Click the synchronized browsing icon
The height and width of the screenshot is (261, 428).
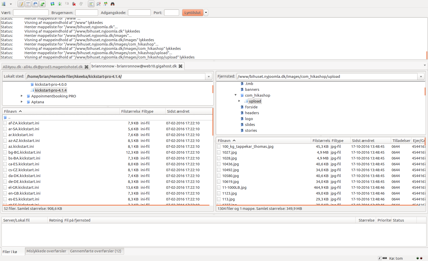(x=105, y=4)
